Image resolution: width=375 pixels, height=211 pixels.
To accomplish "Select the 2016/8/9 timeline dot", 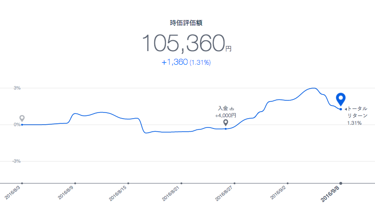I will pyautogui.click(x=75, y=183).
